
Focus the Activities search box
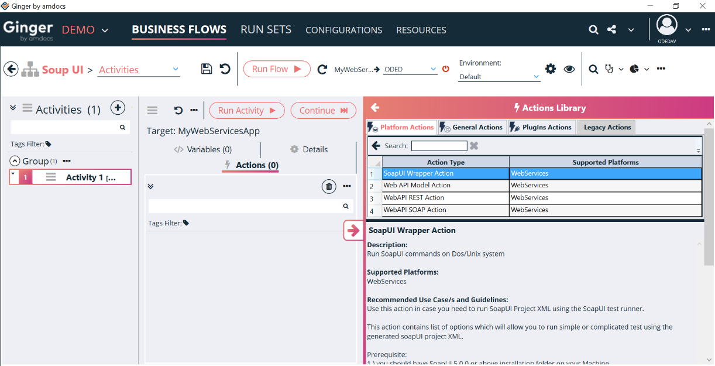(70, 127)
